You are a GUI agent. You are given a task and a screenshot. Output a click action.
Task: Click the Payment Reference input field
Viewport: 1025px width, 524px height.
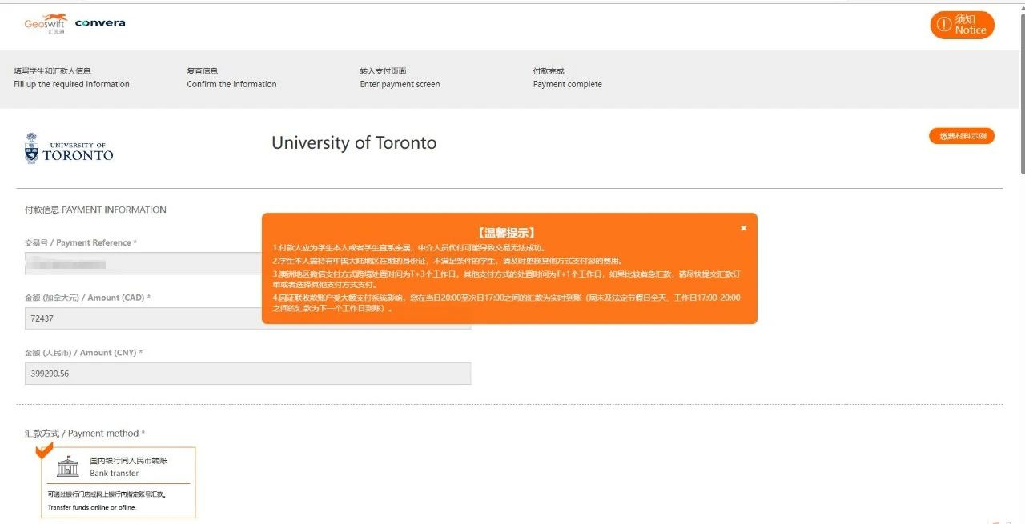pos(247,263)
